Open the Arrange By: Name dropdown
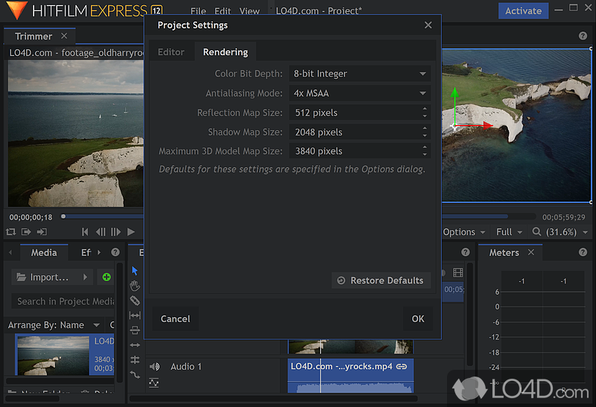This screenshot has width=596, height=407. coord(53,325)
